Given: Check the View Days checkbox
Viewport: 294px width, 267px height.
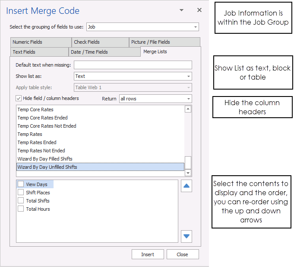Looking at the screenshot, I should coord(21,184).
